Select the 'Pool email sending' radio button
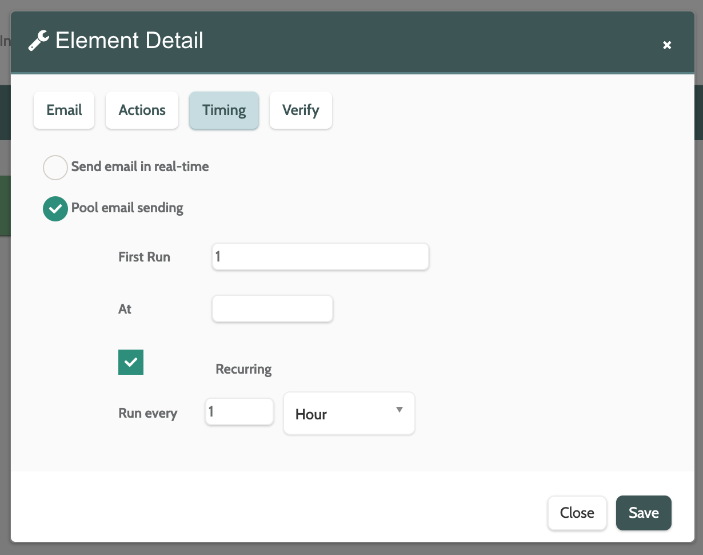The image size is (703, 555). [x=55, y=209]
